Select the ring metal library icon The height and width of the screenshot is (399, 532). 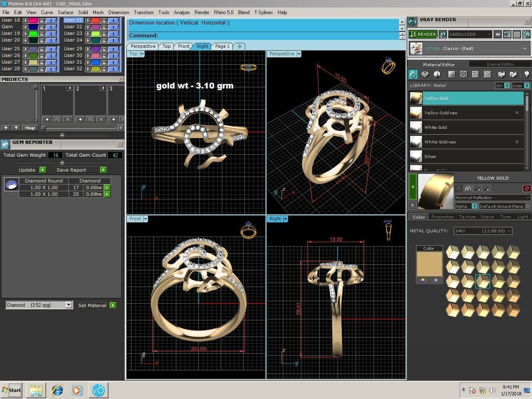coord(413,74)
